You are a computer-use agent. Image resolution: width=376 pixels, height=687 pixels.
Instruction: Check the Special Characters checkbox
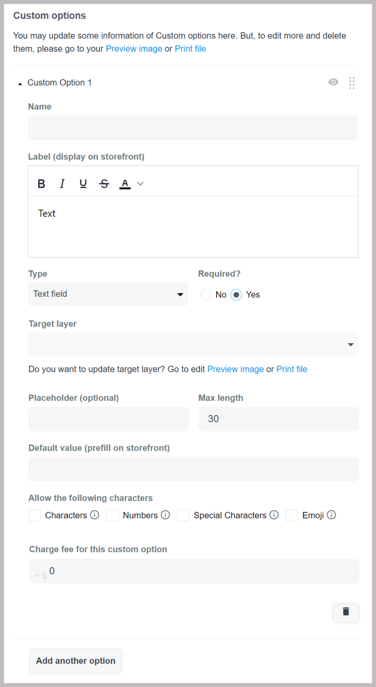183,515
